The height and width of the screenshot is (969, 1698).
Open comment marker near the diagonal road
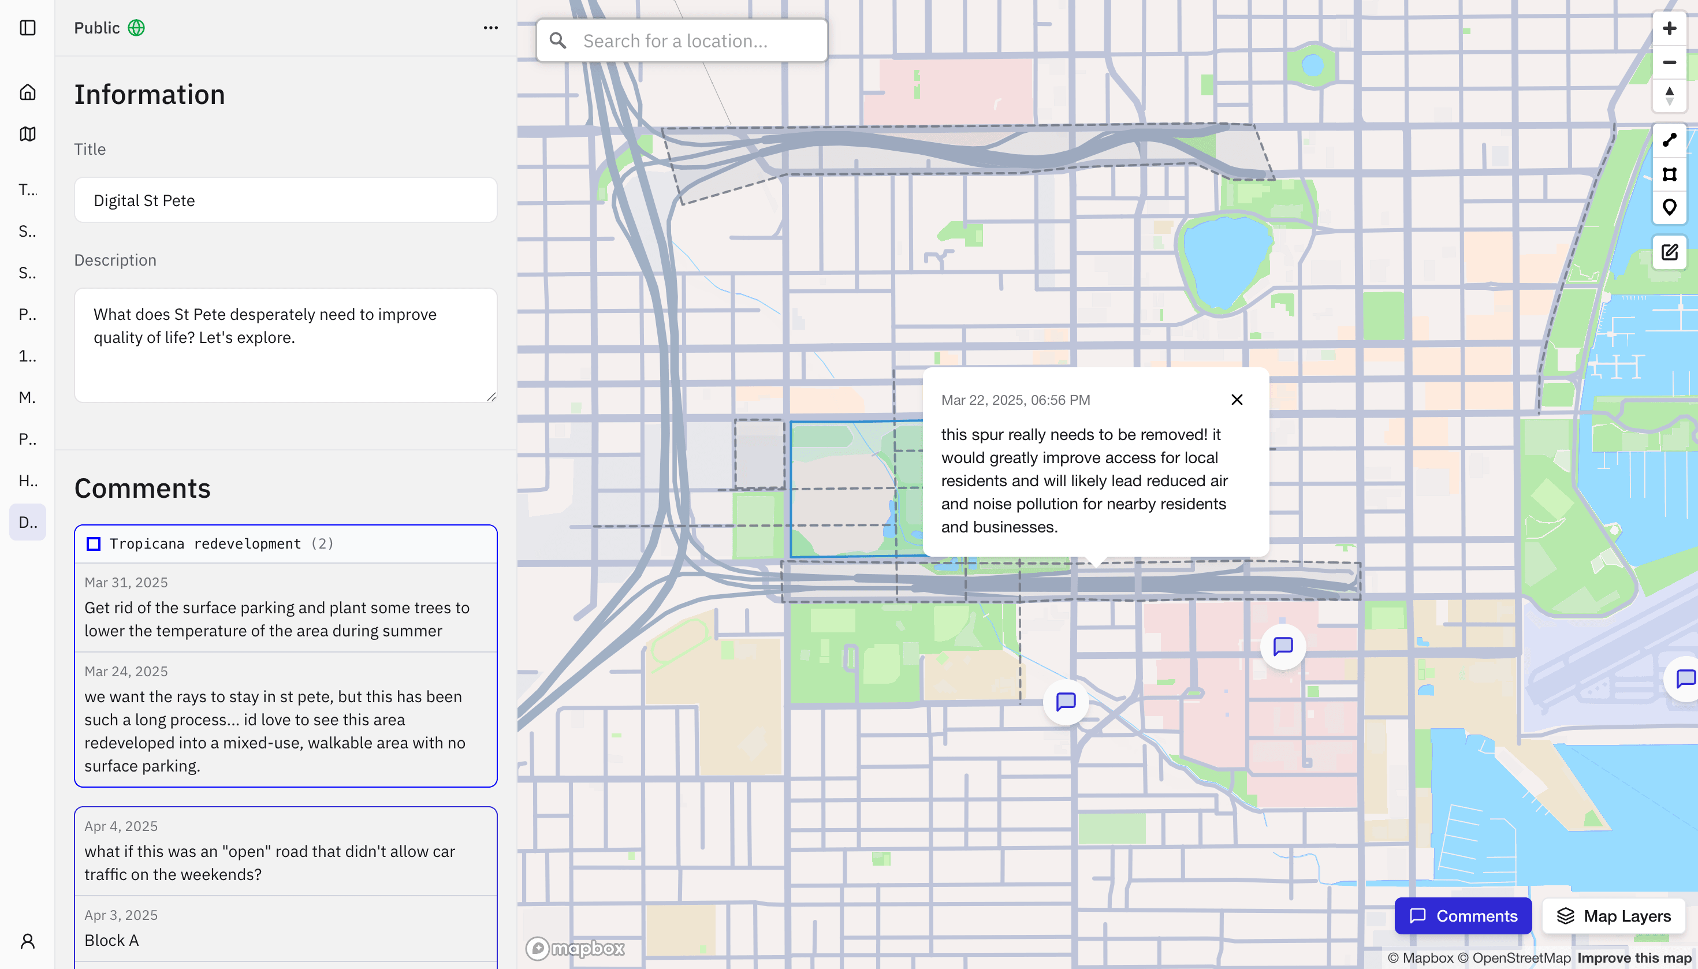click(1066, 702)
